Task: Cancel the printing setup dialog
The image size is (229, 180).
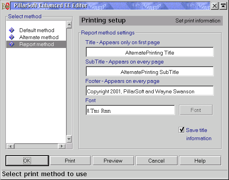Action: [156, 161]
